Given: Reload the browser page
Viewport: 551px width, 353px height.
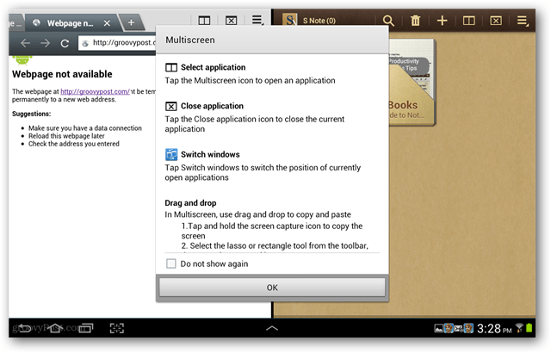Looking at the screenshot, I should click(65, 43).
